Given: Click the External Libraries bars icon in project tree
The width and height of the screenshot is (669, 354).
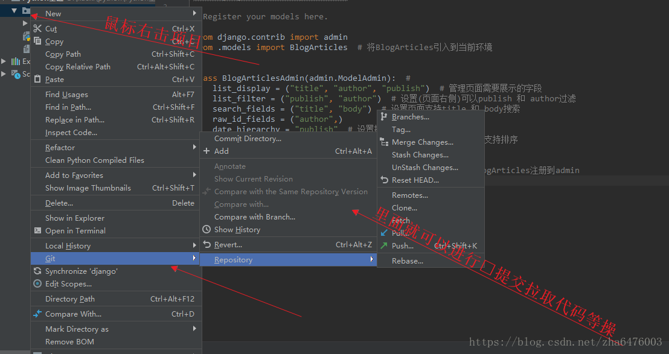Looking at the screenshot, I should pyautogui.click(x=16, y=62).
